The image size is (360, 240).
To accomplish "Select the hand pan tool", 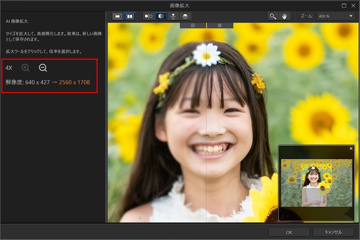I will pyautogui.click(x=284, y=16).
